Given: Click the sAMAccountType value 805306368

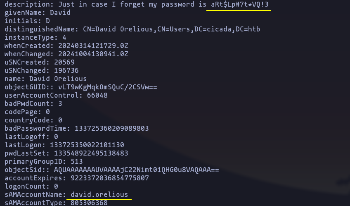Looking at the screenshot, I should click(x=89, y=203).
